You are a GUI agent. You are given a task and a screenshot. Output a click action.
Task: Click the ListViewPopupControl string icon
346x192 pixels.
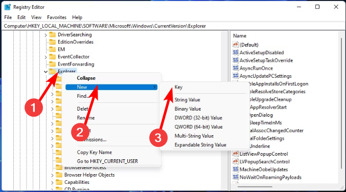click(236, 154)
